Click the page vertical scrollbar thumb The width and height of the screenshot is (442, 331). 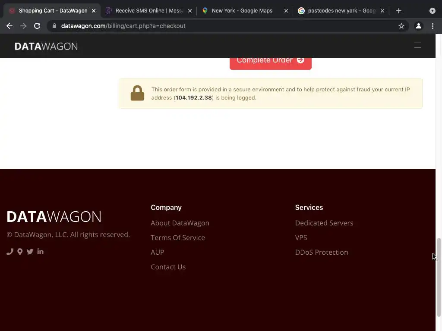tap(439, 277)
